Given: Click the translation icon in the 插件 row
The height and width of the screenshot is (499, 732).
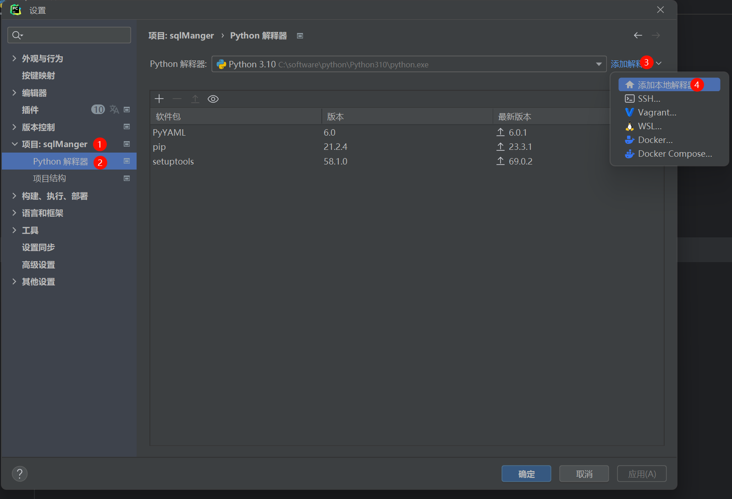Looking at the screenshot, I should [x=114, y=110].
